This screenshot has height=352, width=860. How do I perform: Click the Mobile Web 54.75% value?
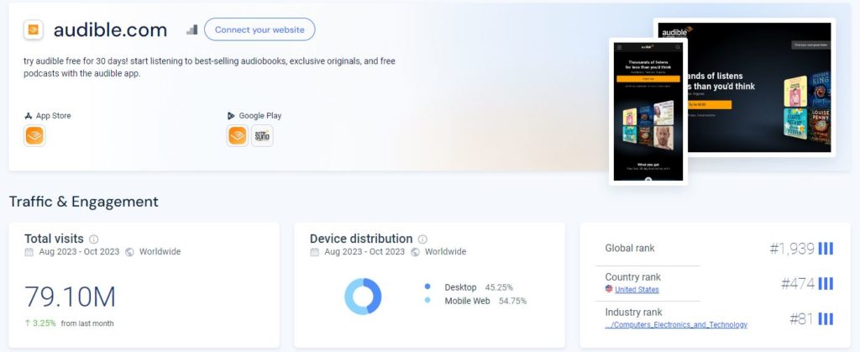click(x=512, y=301)
